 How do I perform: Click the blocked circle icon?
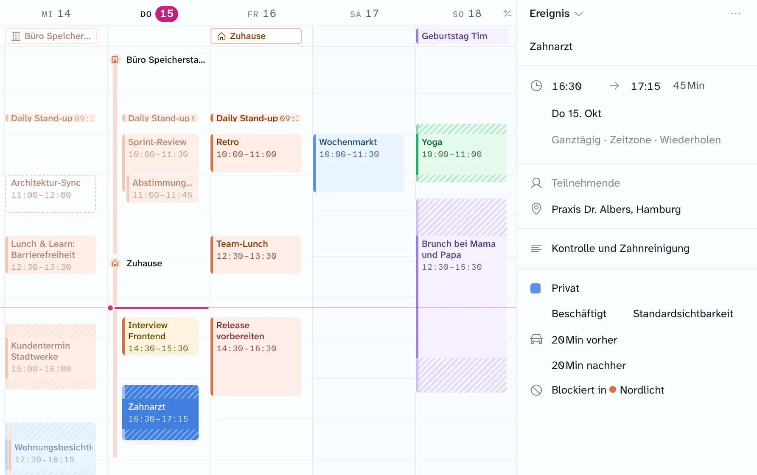pos(536,390)
